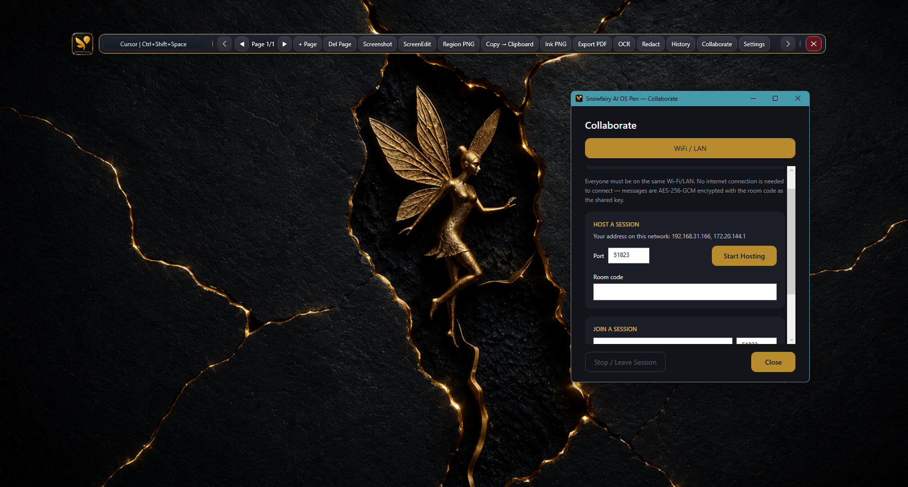Take a Screenshot from the toolbar
This screenshot has height=487, width=908.
pos(378,44)
